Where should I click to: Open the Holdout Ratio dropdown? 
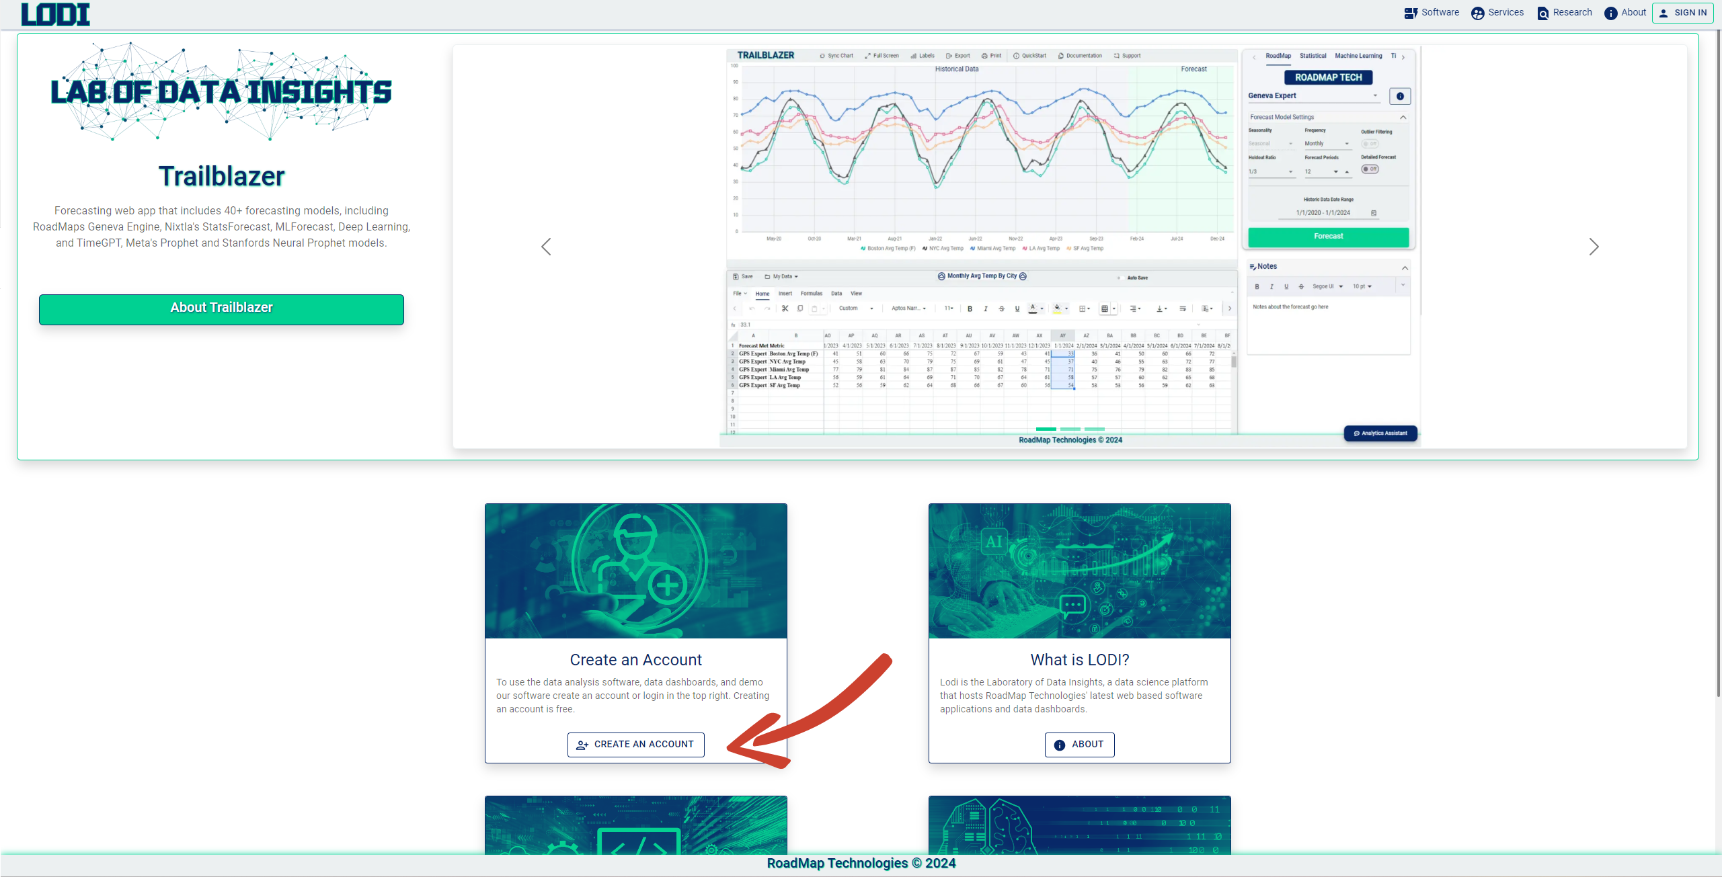[1271, 172]
